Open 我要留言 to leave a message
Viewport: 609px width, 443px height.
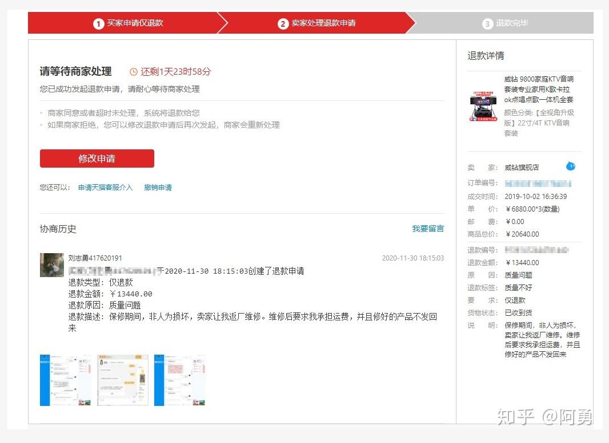(x=428, y=229)
